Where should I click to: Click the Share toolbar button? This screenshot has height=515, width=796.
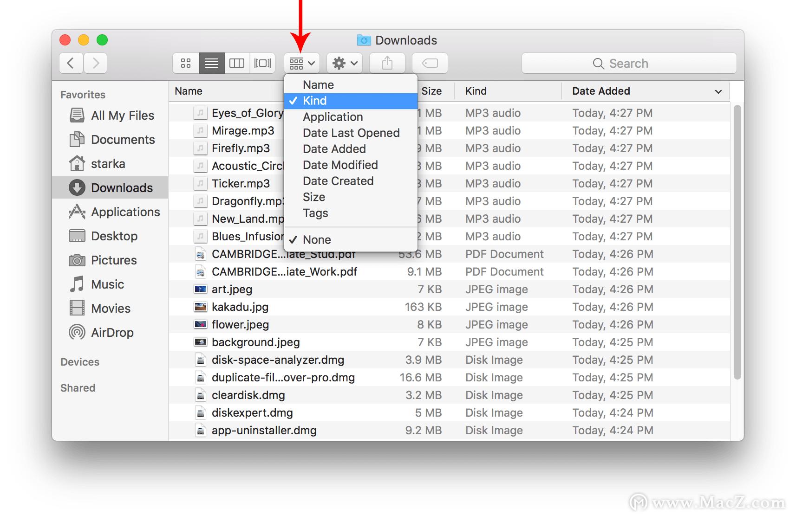pyautogui.click(x=387, y=63)
